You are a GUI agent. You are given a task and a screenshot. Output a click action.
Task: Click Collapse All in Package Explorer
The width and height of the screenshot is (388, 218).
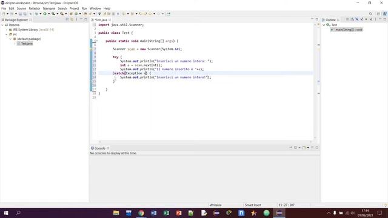coord(67,19)
